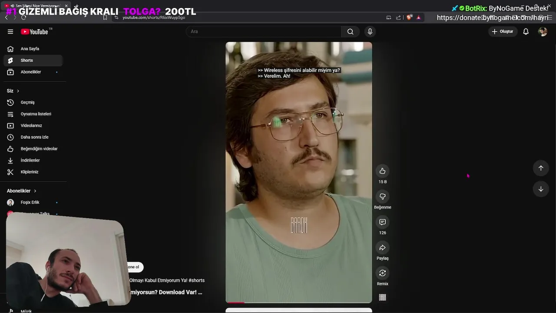The image size is (556, 313).
Task: Start voice search with microphone icon
Action: (x=370, y=31)
